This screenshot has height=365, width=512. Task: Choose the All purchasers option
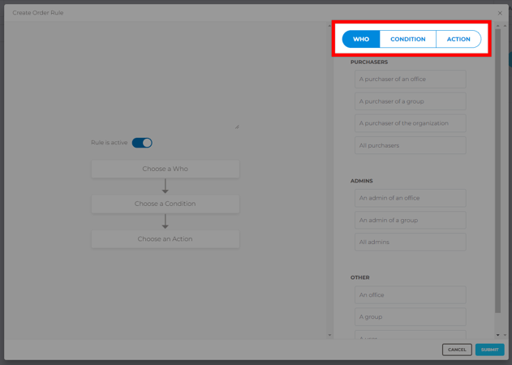pyautogui.click(x=410, y=146)
